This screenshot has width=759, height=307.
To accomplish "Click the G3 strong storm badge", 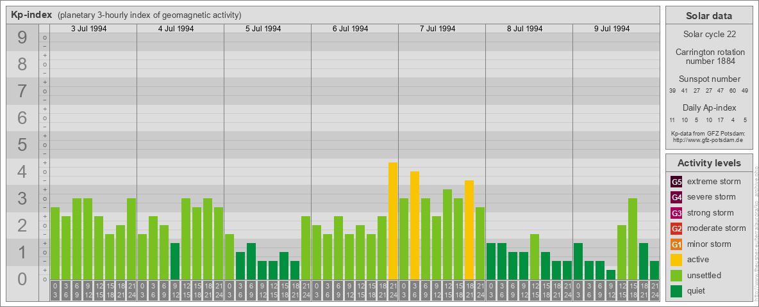I will [676, 213].
